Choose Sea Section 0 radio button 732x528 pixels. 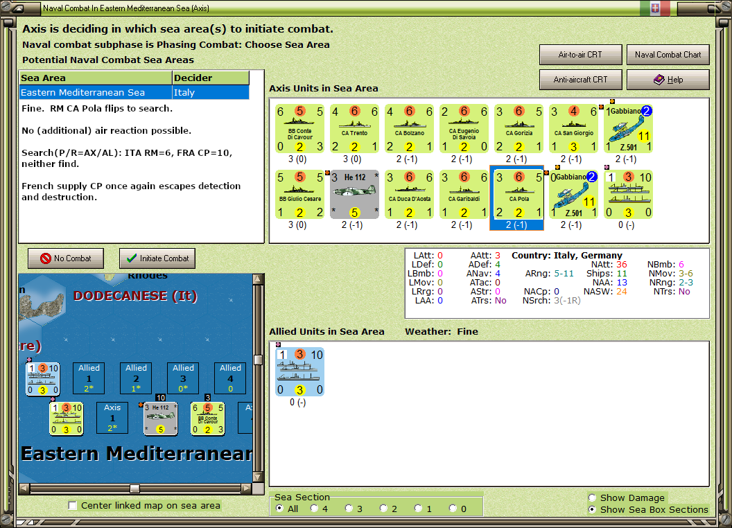click(453, 509)
